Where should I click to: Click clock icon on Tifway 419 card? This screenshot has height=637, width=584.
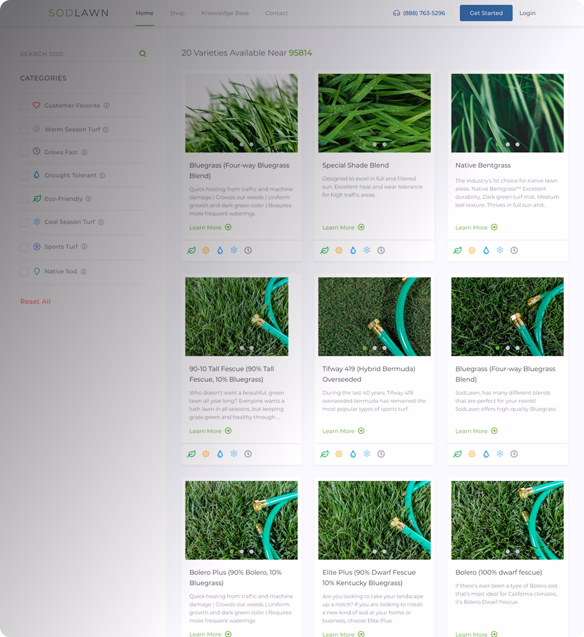click(x=381, y=454)
